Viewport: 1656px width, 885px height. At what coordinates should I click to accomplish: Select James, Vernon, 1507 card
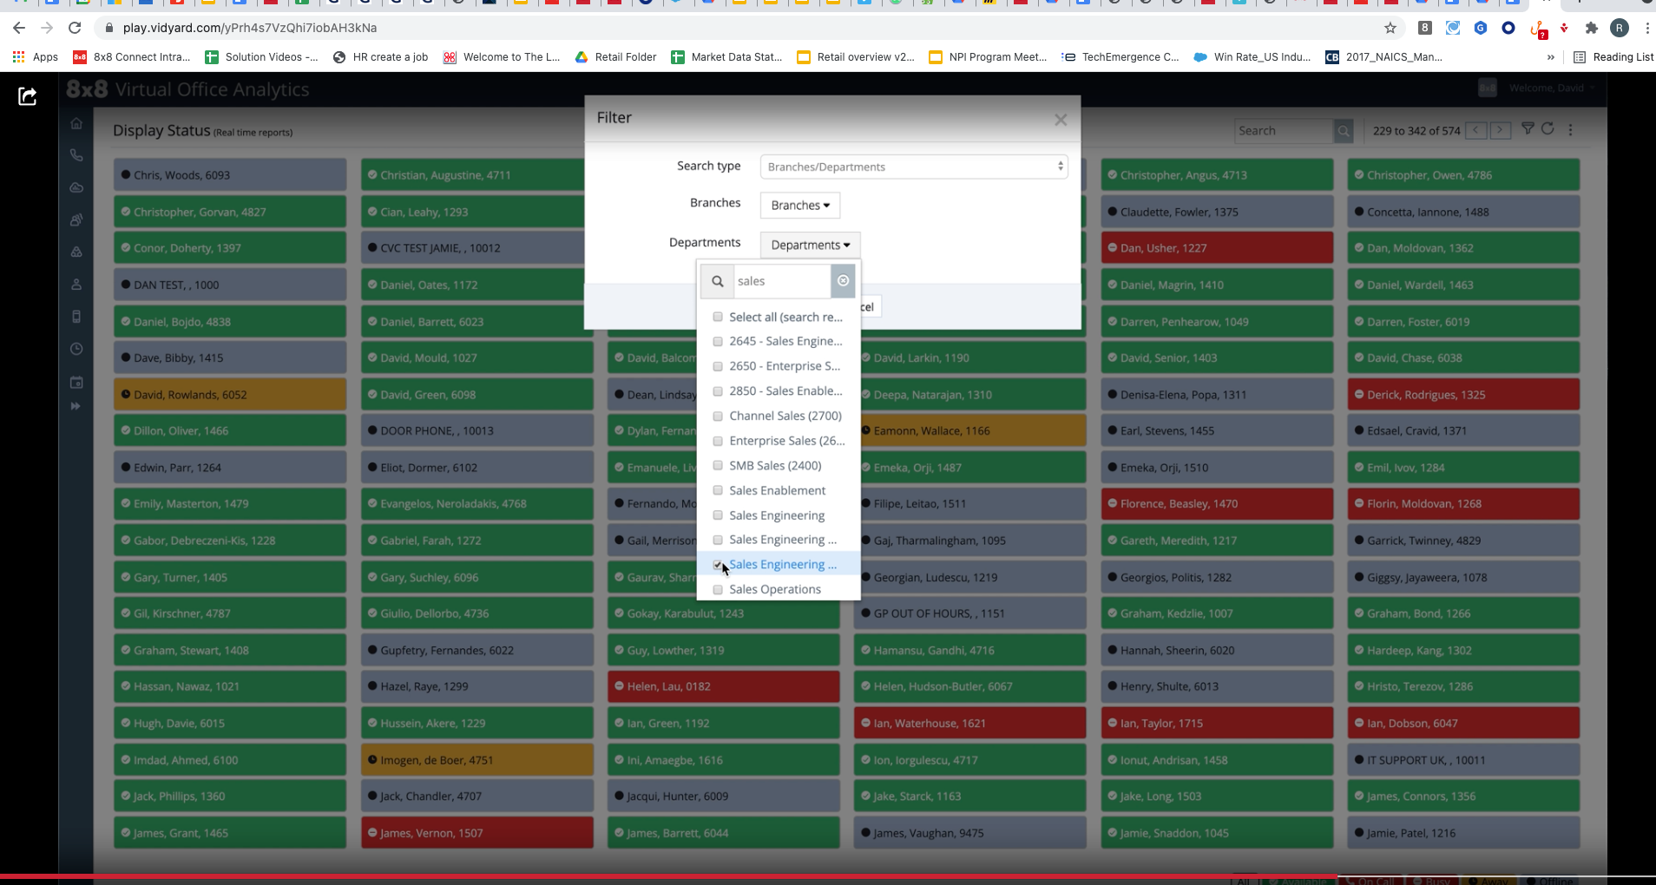tap(477, 833)
